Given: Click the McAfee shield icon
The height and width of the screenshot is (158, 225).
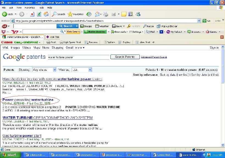Looking at the screenshot, I should 4,32.
